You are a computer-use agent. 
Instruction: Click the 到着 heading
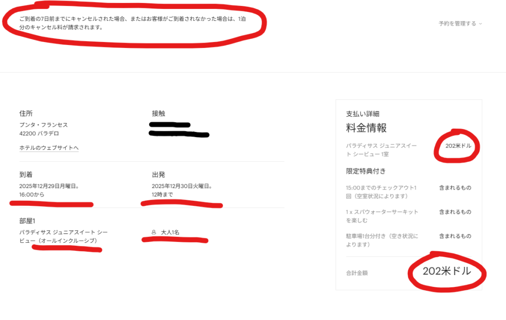[26, 175]
